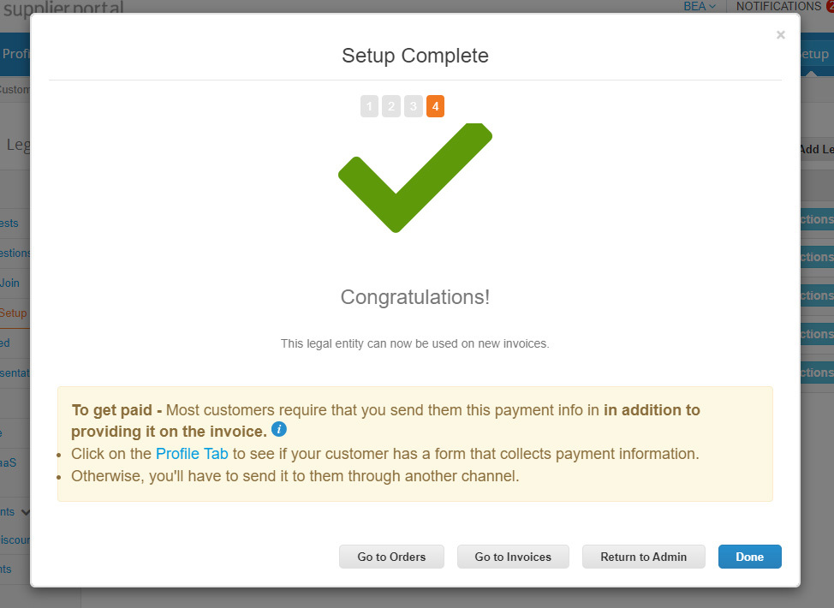Close the Setup Complete dialog
This screenshot has width=834, height=608.
(x=780, y=35)
